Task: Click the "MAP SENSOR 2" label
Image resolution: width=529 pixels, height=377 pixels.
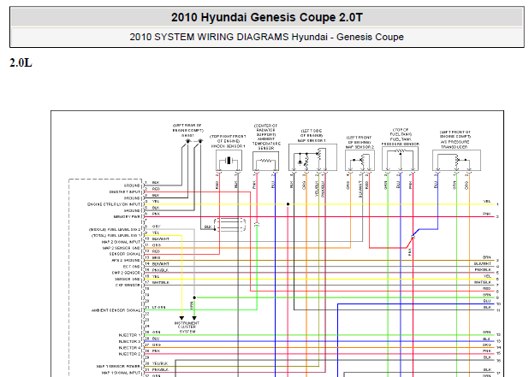Action: (x=360, y=147)
